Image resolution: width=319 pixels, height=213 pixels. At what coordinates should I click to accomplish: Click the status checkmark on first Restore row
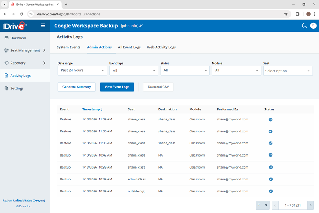[x=270, y=120]
